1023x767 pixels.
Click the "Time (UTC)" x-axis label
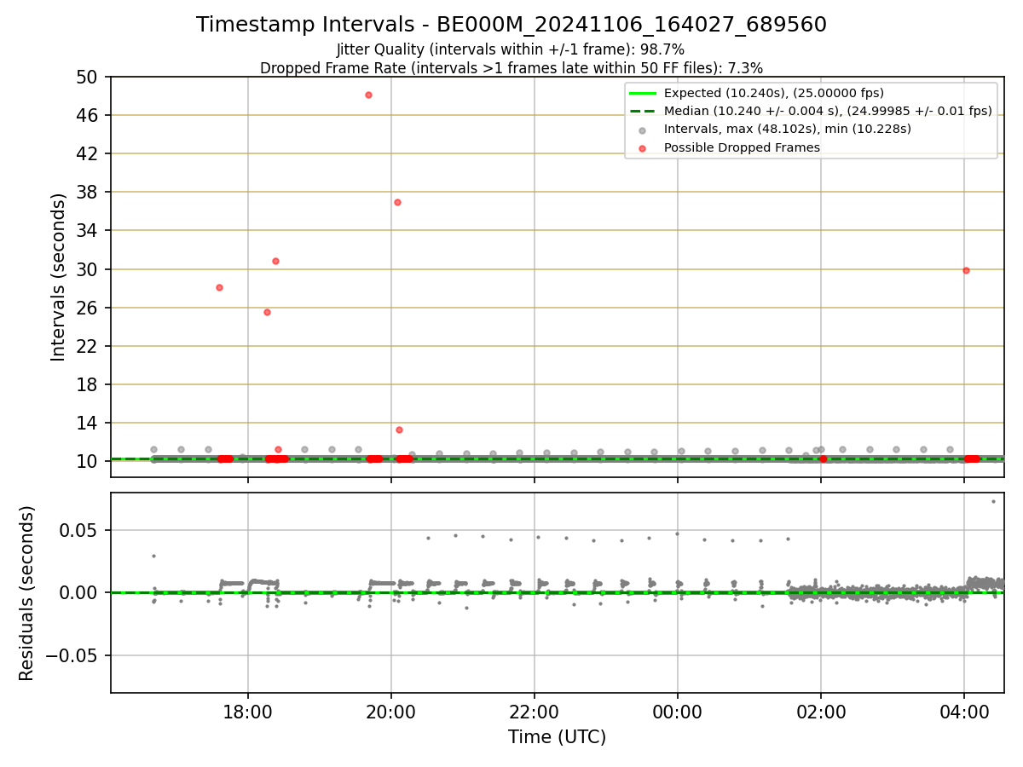point(557,737)
